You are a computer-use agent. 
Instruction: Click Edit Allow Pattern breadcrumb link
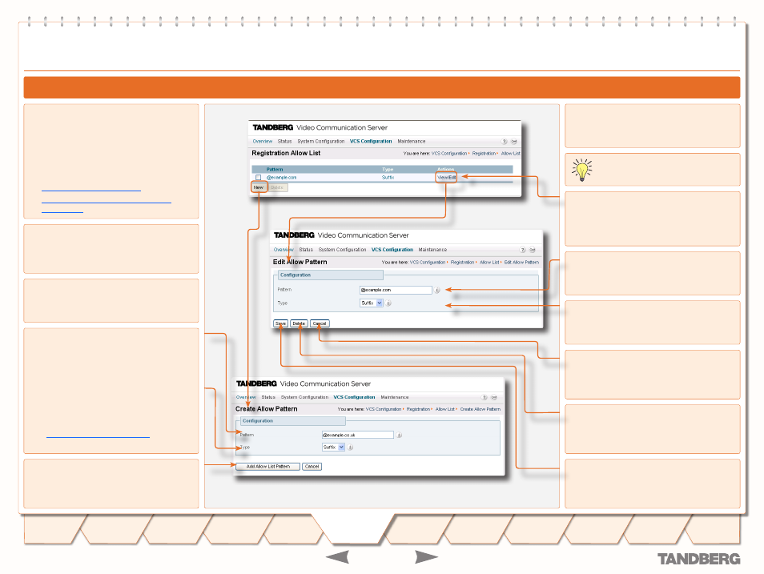click(521, 262)
